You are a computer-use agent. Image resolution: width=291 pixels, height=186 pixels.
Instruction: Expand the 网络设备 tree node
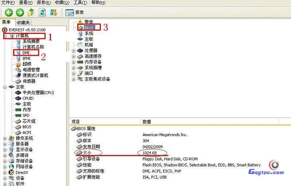click(x=5, y=167)
